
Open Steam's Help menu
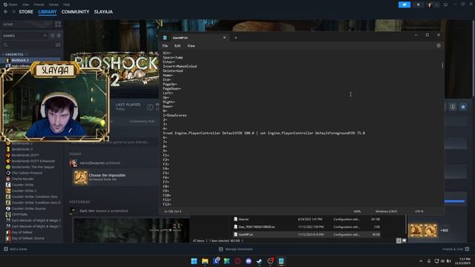(x=67, y=4)
